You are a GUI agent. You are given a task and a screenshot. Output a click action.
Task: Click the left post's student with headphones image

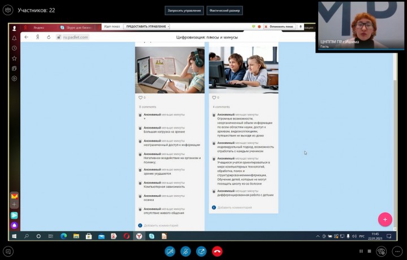[x=170, y=69]
